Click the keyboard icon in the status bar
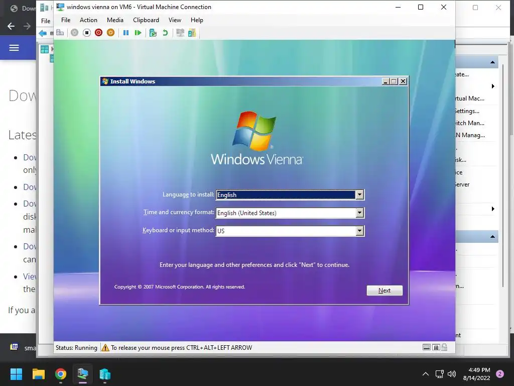 point(427,347)
